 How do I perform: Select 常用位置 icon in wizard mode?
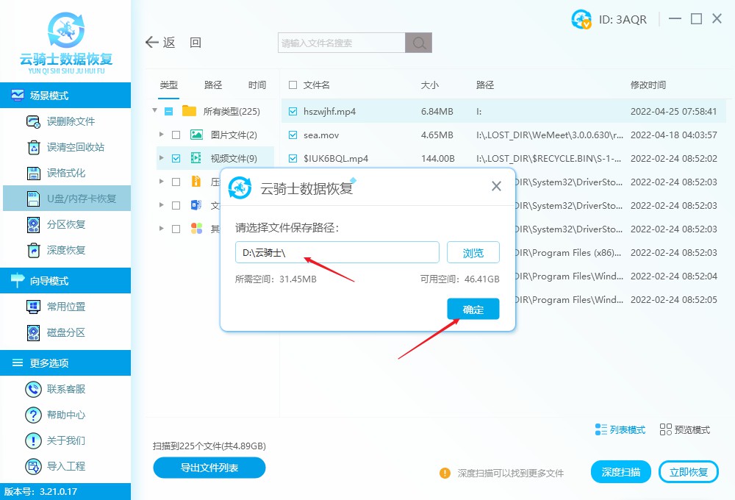pyautogui.click(x=33, y=307)
